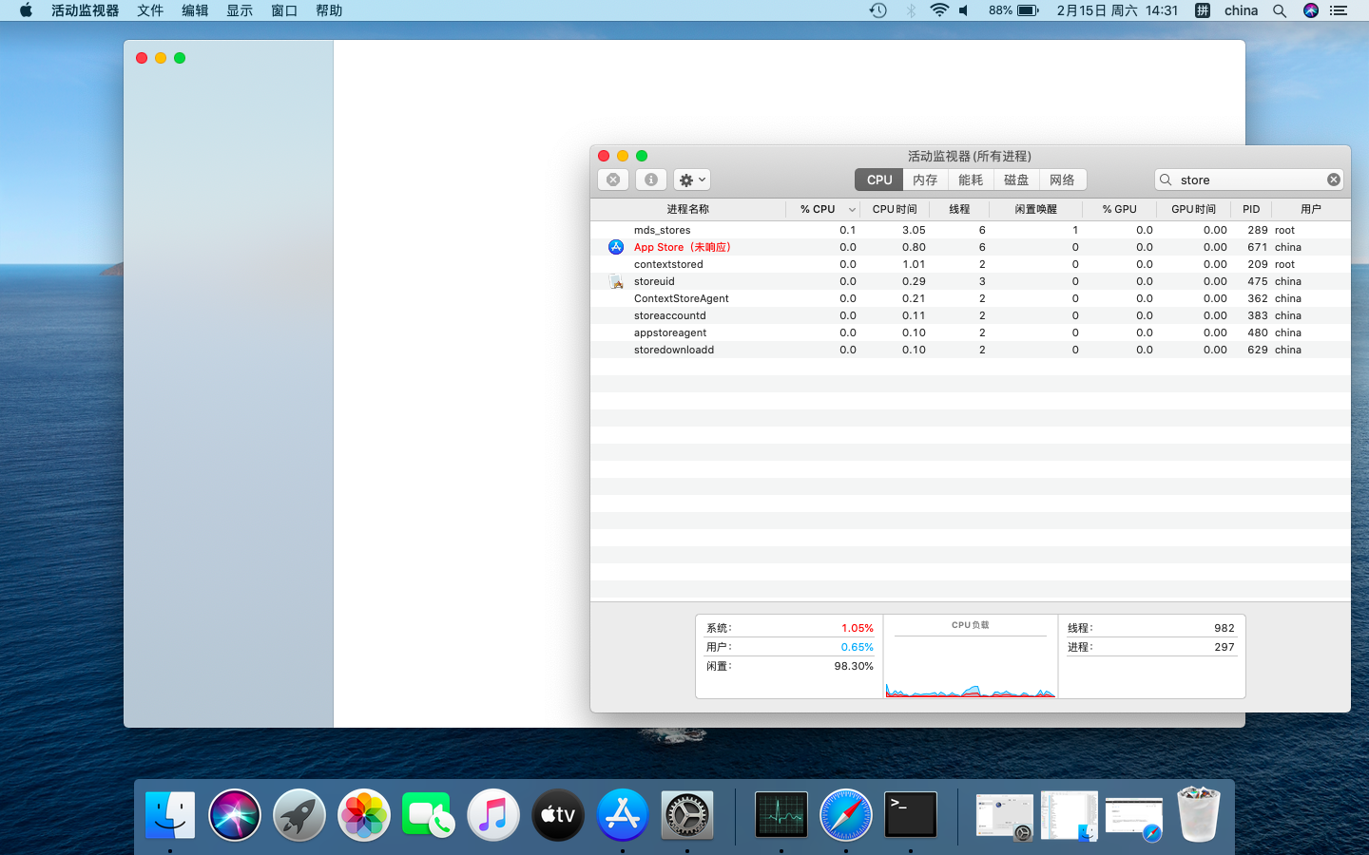The width and height of the screenshot is (1369, 855).
Task: Sort by the PID column header
Action: click(x=1251, y=209)
